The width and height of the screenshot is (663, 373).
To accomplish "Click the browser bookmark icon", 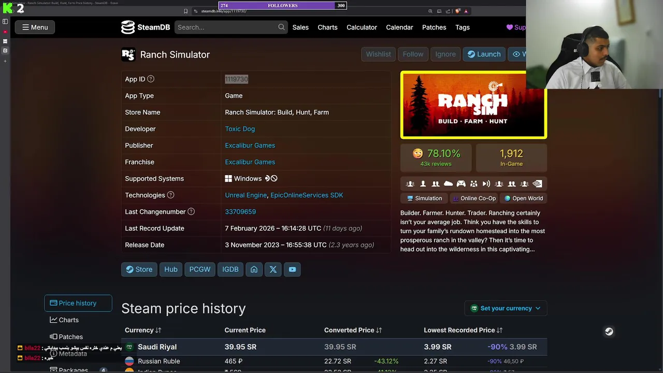I will (185, 11).
